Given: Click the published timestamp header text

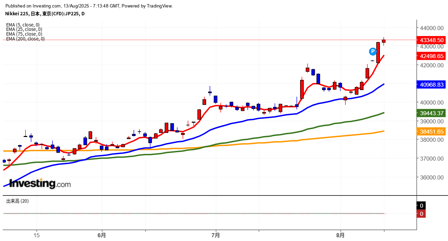Looking at the screenshot, I should point(89,6).
